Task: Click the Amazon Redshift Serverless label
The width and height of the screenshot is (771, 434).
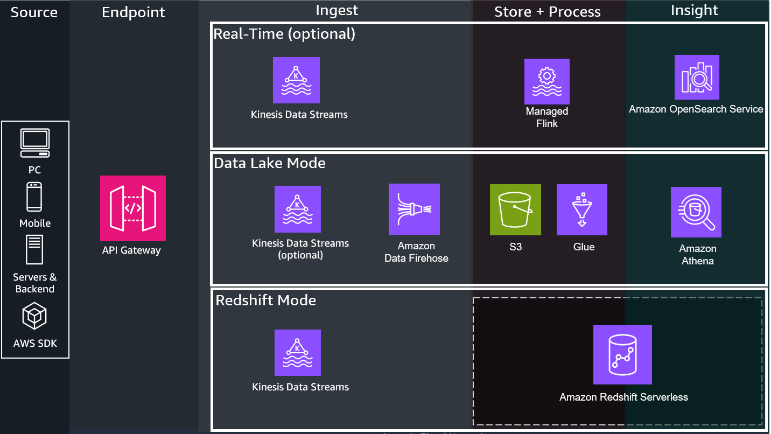Action: pyautogui.click(x=623, y=397)
